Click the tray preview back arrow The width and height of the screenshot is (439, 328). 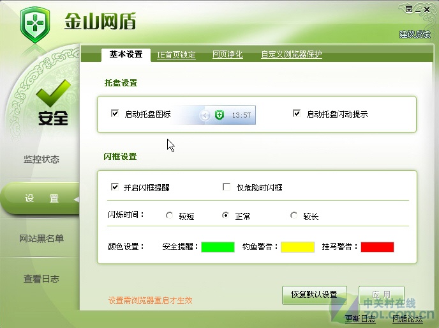pyautogui.click(x=205, y=115)
